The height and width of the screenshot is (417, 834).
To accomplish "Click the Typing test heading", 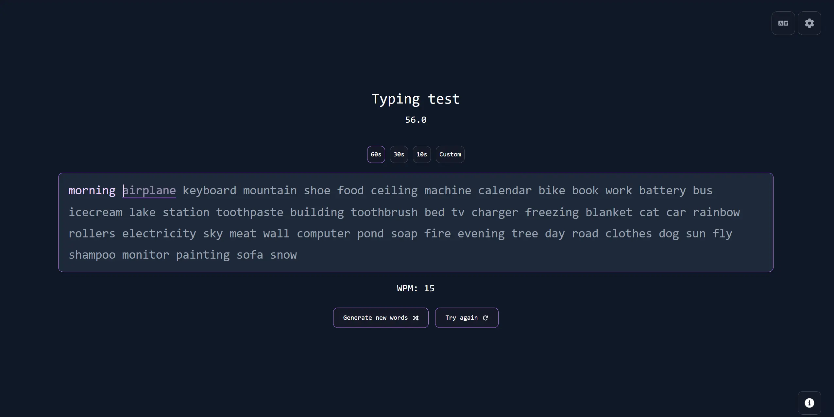I will point(416,99).
